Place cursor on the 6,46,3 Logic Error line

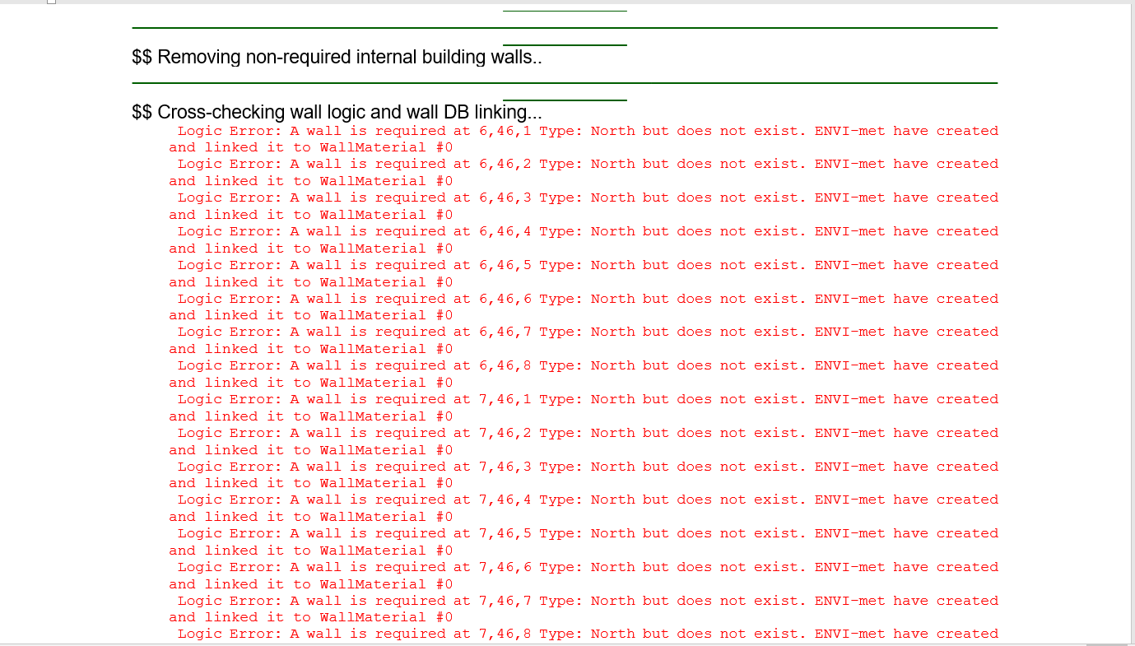click(x=588, y=198)
